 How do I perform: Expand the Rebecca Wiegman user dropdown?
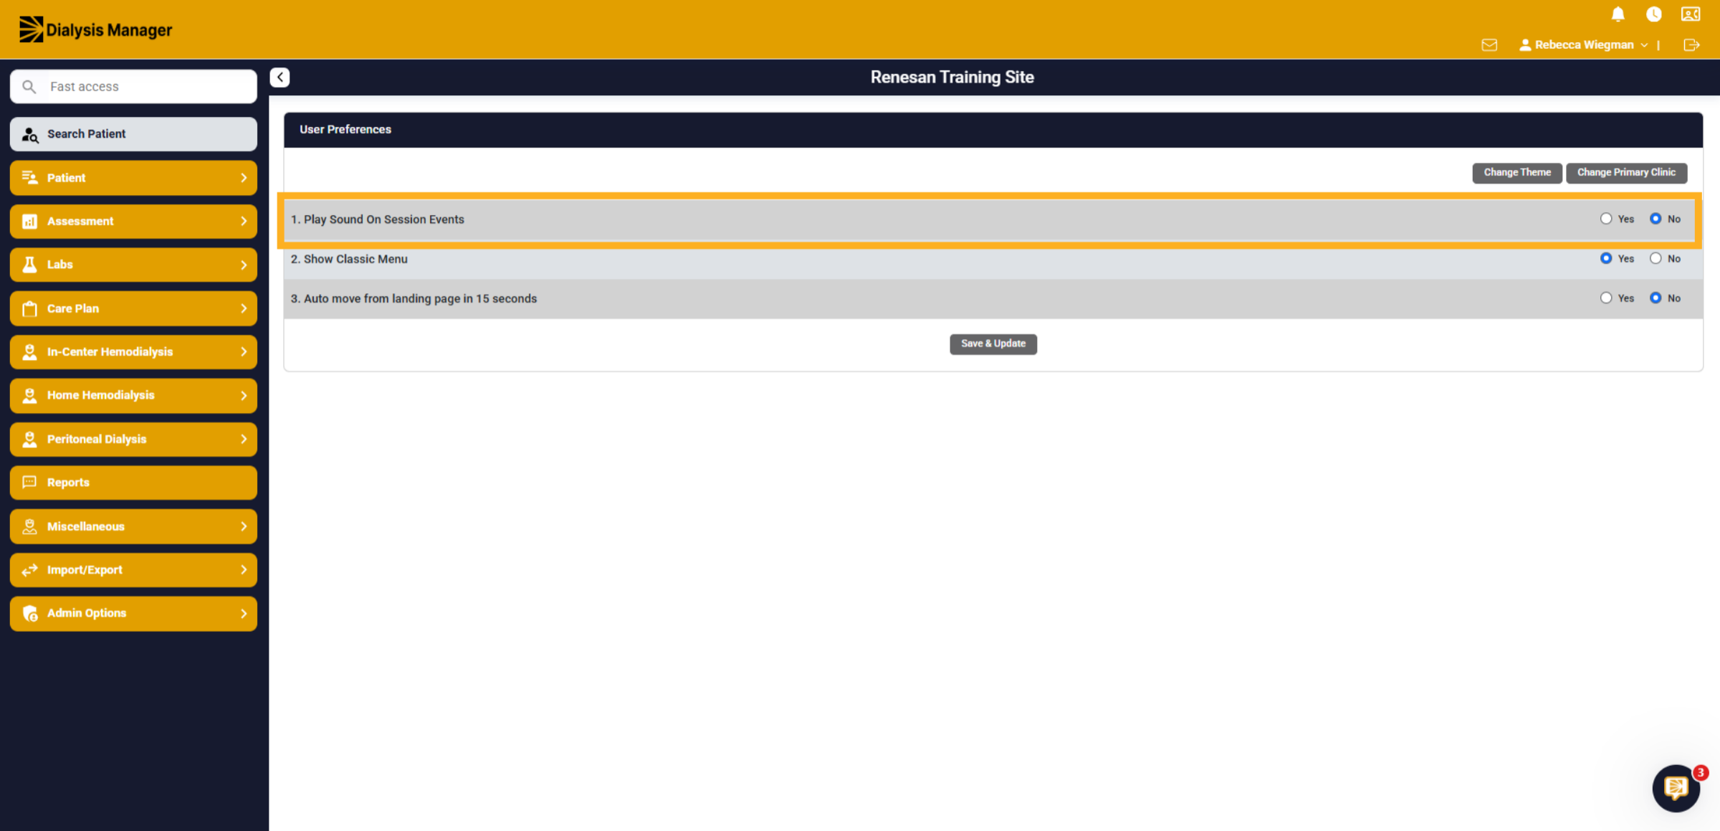(1582, 45)
